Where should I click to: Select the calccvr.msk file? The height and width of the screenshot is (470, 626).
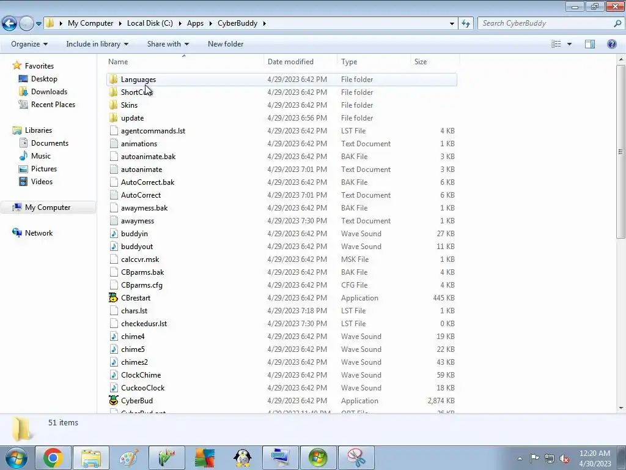(x=140, y=259)
